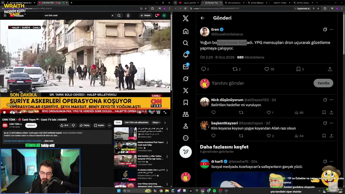Open the video's three-dot more actions
345x194 pixels.
pyautogui.click(x=109, y=125)
